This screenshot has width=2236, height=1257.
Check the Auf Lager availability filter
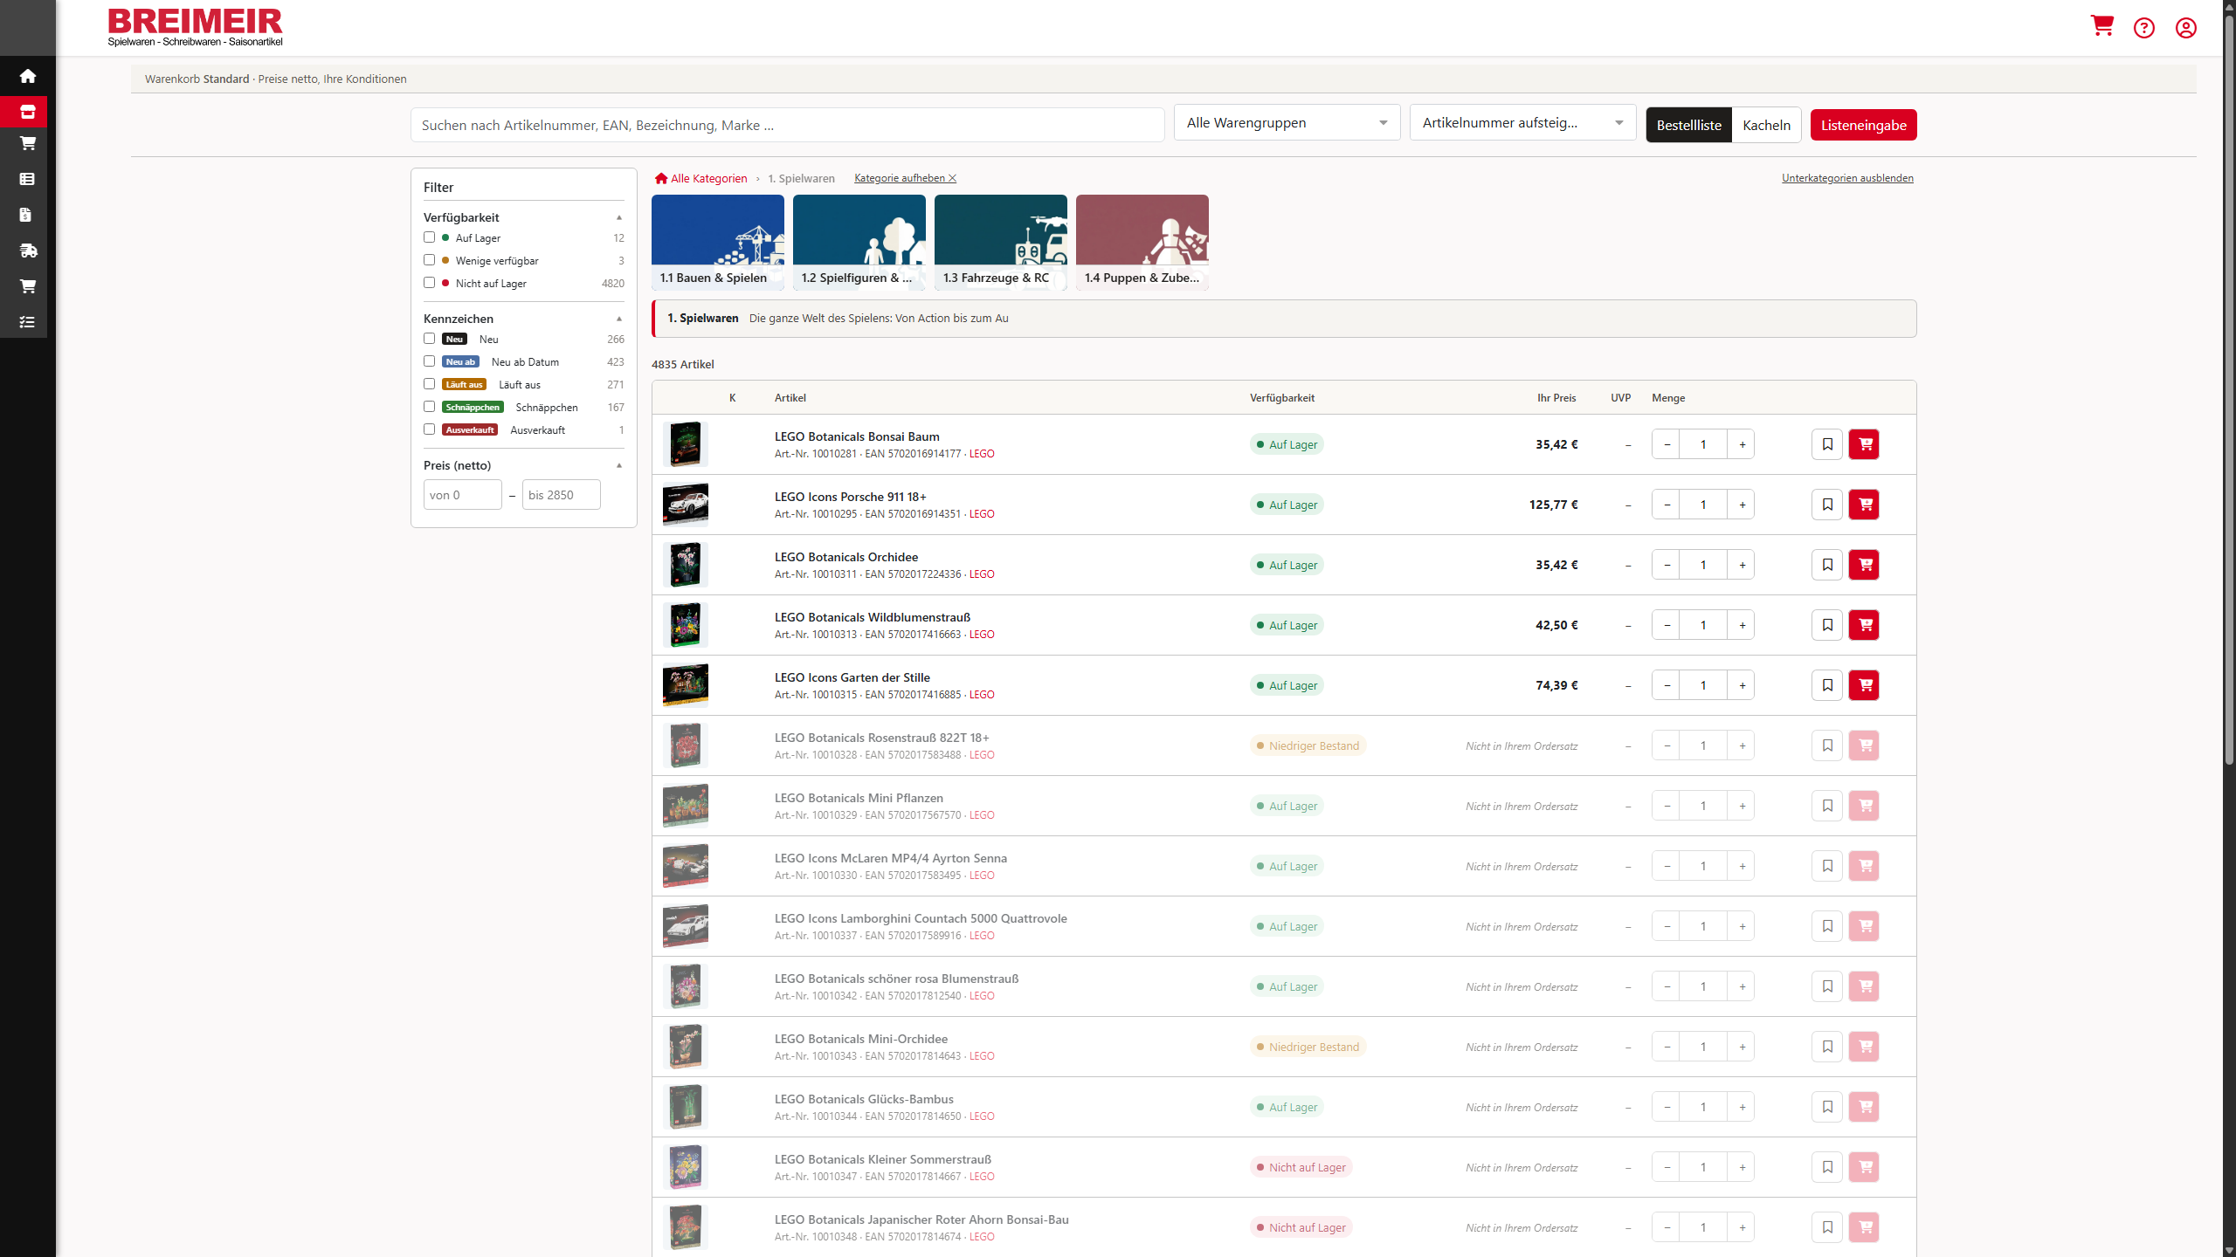(x=429, y=237)
